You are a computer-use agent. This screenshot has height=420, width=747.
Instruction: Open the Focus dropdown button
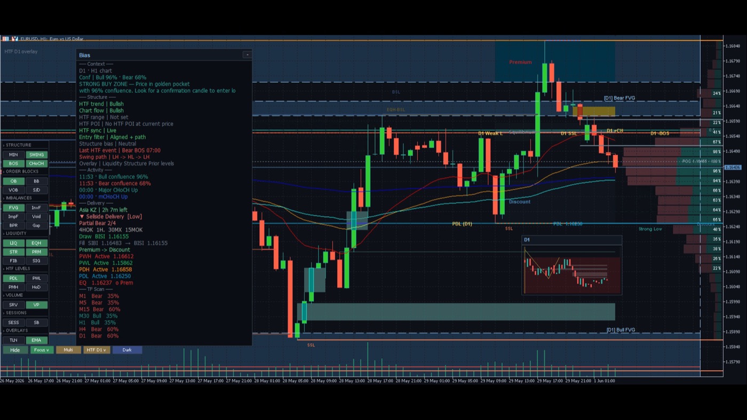click(x=41, y=350)
